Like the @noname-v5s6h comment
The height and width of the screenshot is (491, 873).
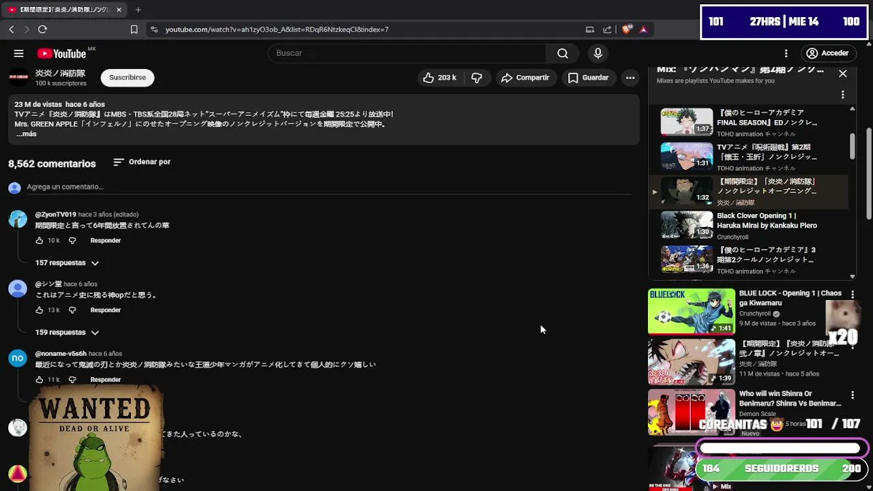tap(39, 380)
